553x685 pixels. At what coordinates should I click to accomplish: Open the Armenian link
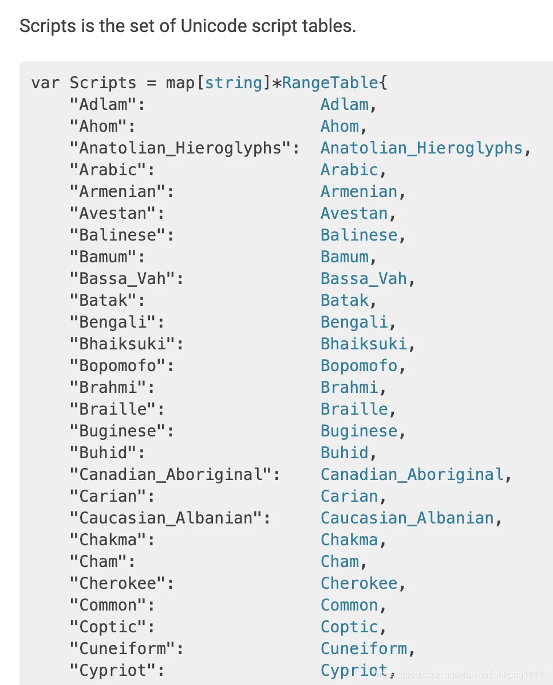(x=359, y=192)
